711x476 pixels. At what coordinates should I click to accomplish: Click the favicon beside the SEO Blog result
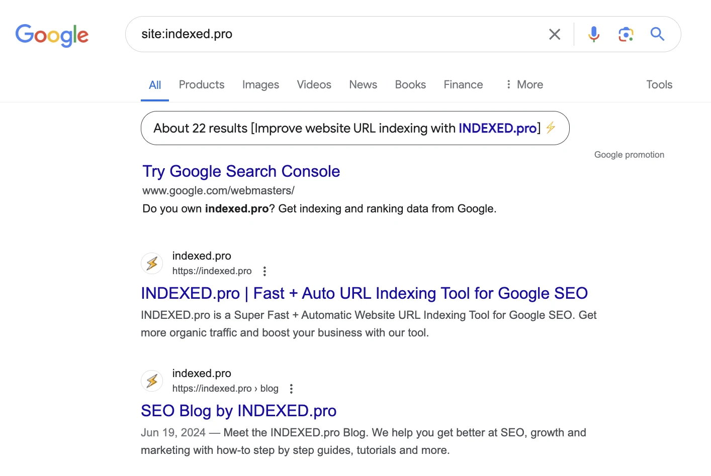pyautogui.click(x=152, y=381)
